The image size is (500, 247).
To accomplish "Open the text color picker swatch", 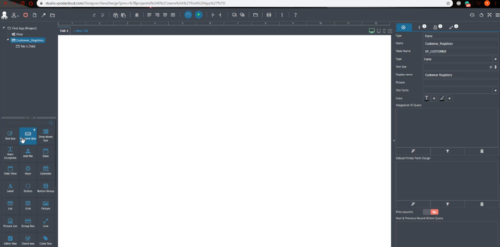I will tap(426, 99).
